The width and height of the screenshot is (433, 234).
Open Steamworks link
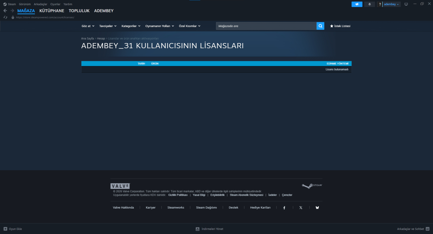(176, 208)
